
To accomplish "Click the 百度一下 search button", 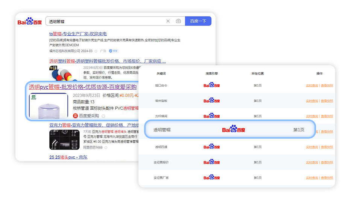I will coord(198,21).
